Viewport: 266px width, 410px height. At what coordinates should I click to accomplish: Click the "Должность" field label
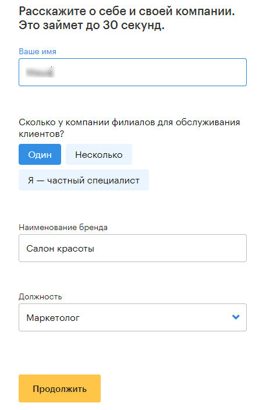(x=40, y=297)
